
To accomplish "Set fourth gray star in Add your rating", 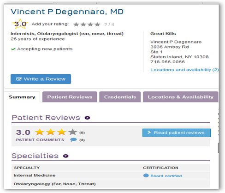I will tap(97, 24).
